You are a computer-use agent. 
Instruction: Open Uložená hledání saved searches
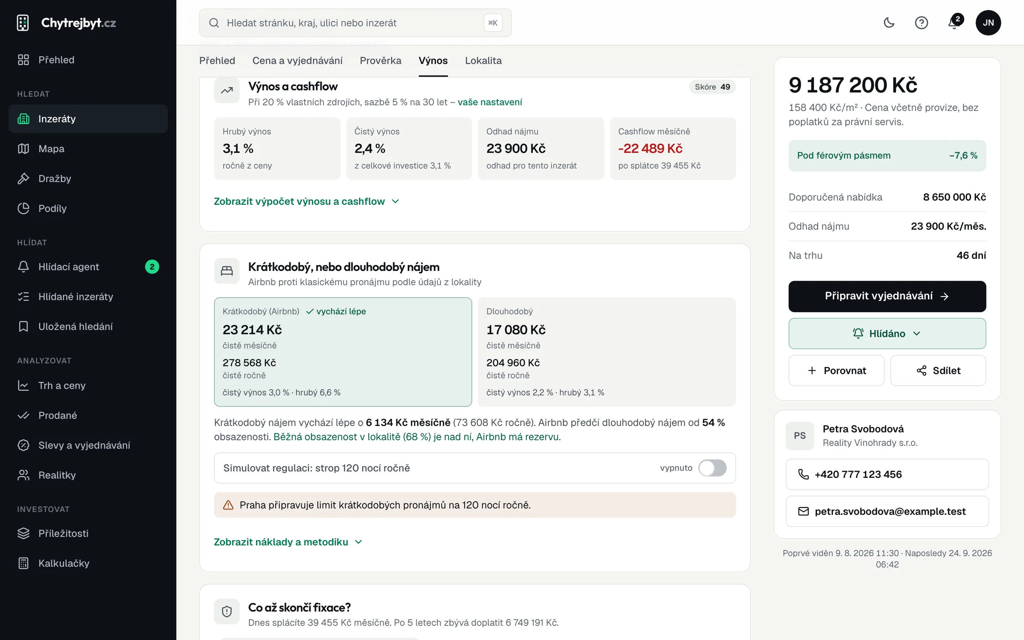click(x=88, y=326)
